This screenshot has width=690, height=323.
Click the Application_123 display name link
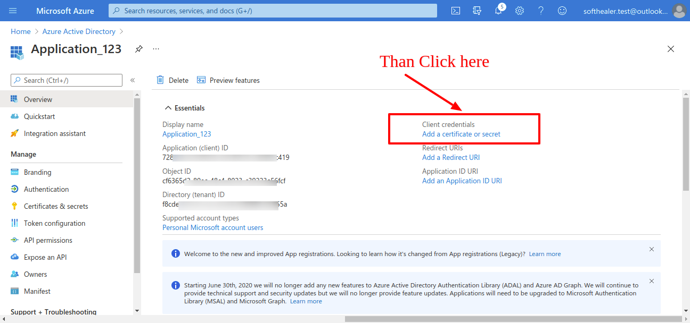(x=187, y=134)
